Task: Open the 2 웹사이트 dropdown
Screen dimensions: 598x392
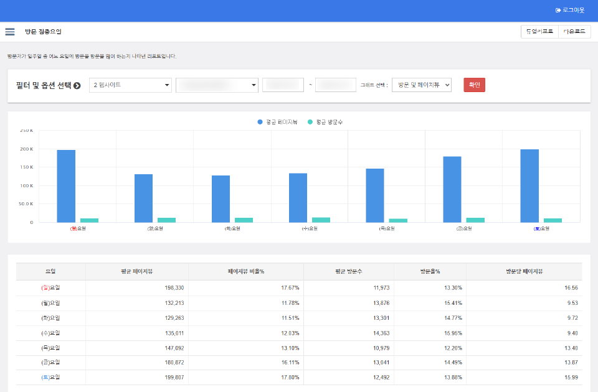Action: [x=130, y=85]
